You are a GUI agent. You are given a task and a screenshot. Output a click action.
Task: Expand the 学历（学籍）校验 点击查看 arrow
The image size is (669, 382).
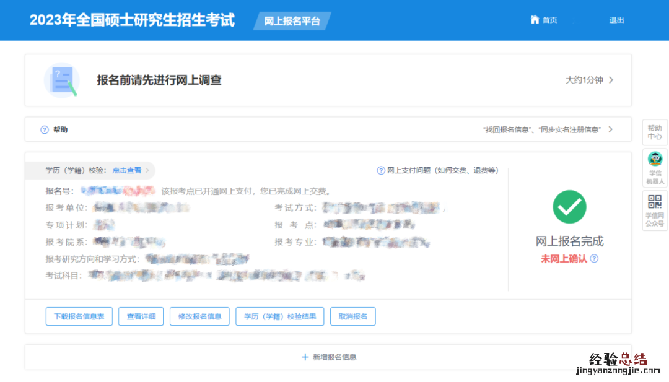click(x=147, y=170)
